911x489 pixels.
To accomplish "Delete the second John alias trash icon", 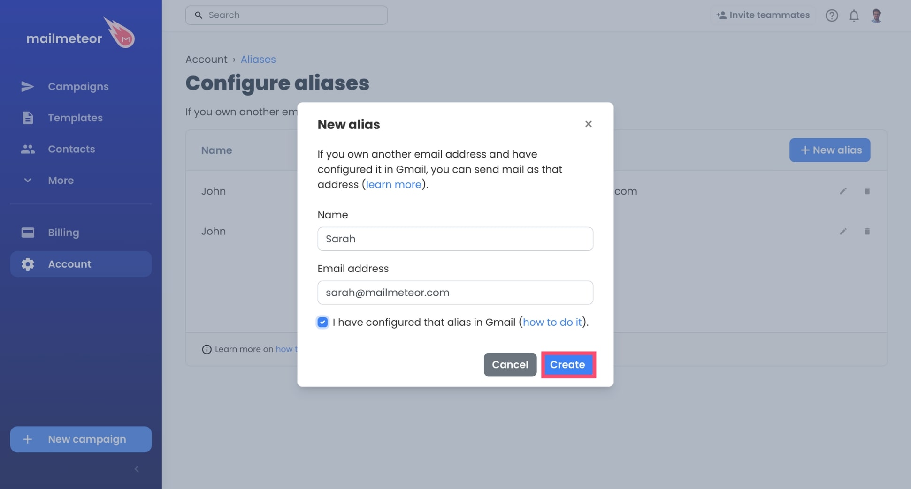I will pos(867,231).
